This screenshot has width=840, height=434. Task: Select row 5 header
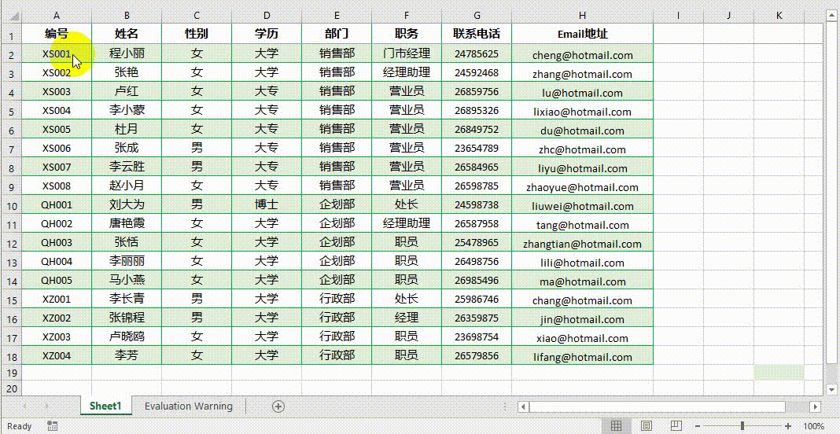click(12, 110)
